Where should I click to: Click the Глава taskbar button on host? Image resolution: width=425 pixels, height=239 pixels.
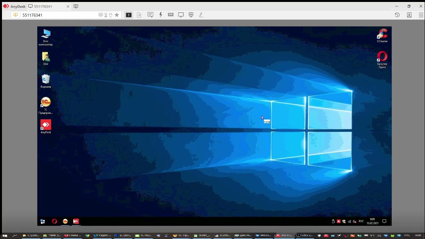[x=72, y=235]
